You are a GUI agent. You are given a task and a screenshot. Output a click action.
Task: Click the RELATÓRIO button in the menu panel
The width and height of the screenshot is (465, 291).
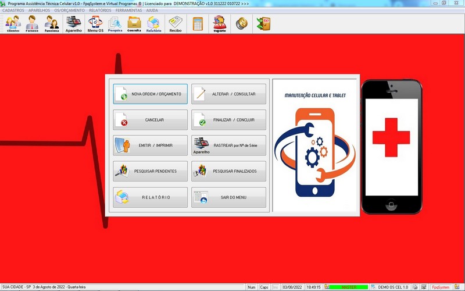tap(150, 197)
